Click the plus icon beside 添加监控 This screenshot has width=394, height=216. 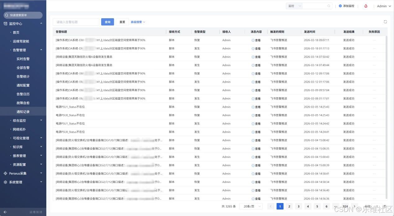point(340,6)
